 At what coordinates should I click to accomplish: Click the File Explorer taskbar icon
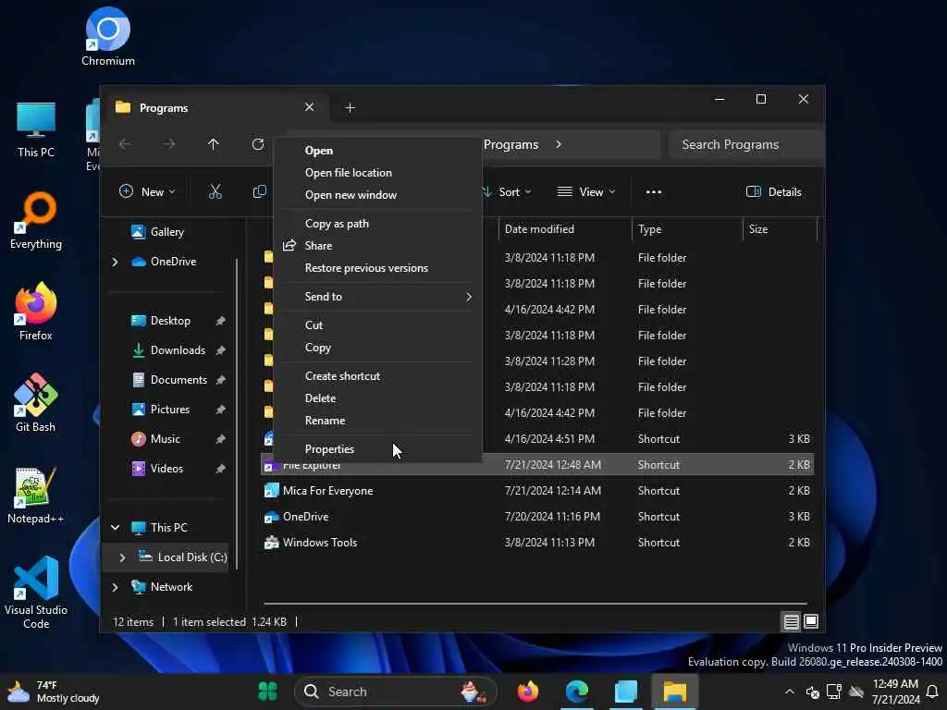tap(674, 692)
